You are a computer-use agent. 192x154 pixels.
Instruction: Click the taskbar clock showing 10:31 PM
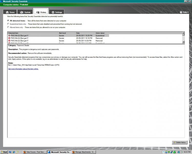[x=187, y=152]
